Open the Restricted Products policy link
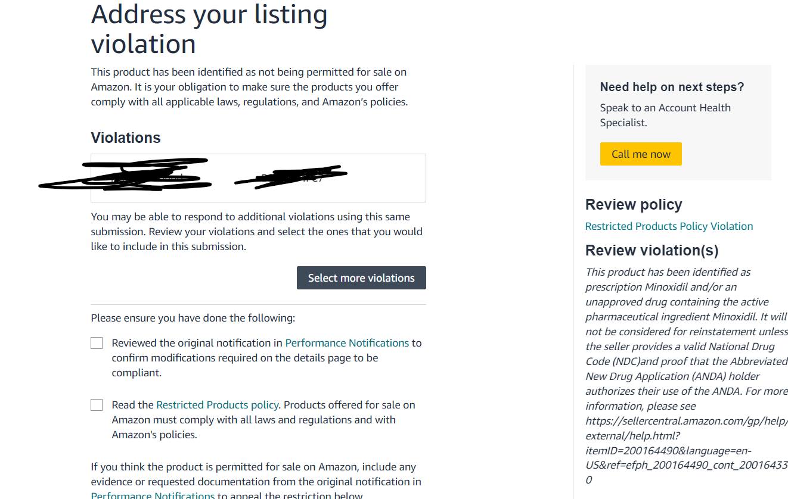Image resolution: width=788 pixels, height=499 pixels. click(x=217, y=405)
